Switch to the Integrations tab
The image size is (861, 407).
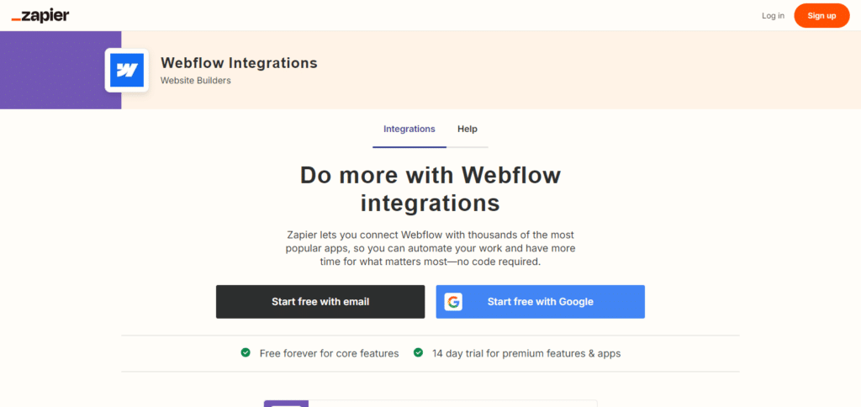(409, 129)
